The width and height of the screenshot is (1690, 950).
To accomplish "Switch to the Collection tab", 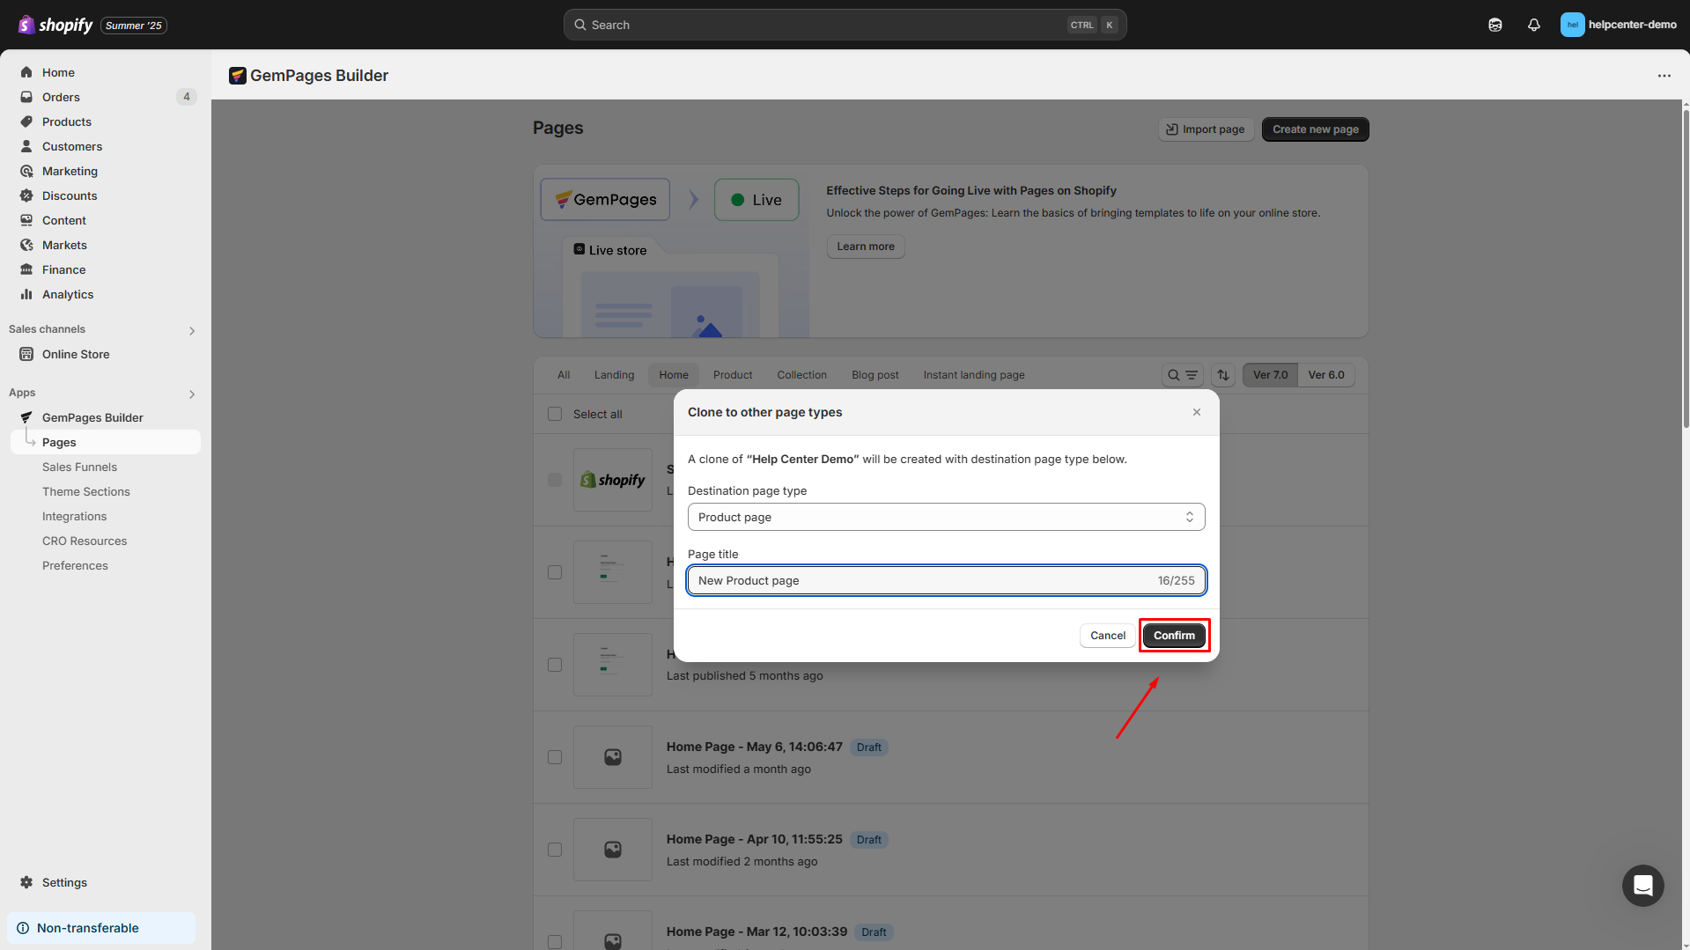I will tap(801, 375).
